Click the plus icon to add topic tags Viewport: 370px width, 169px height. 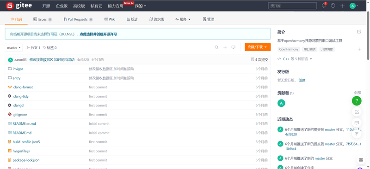click(x=359, y=49)
